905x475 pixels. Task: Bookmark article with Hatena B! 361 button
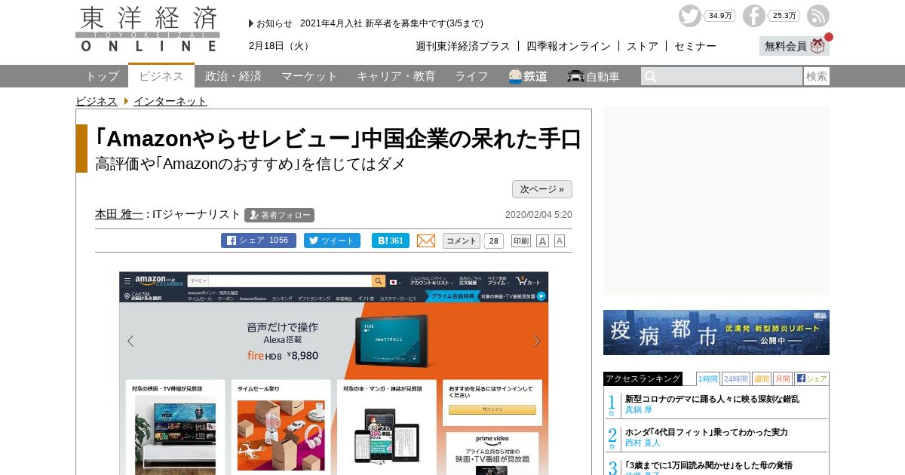point(391,241)
